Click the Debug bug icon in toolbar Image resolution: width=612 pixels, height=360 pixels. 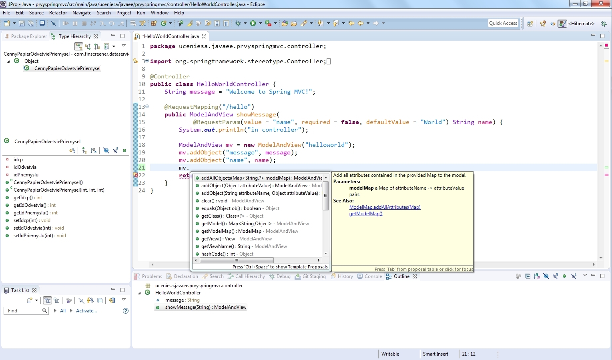(x=238, y=23)
